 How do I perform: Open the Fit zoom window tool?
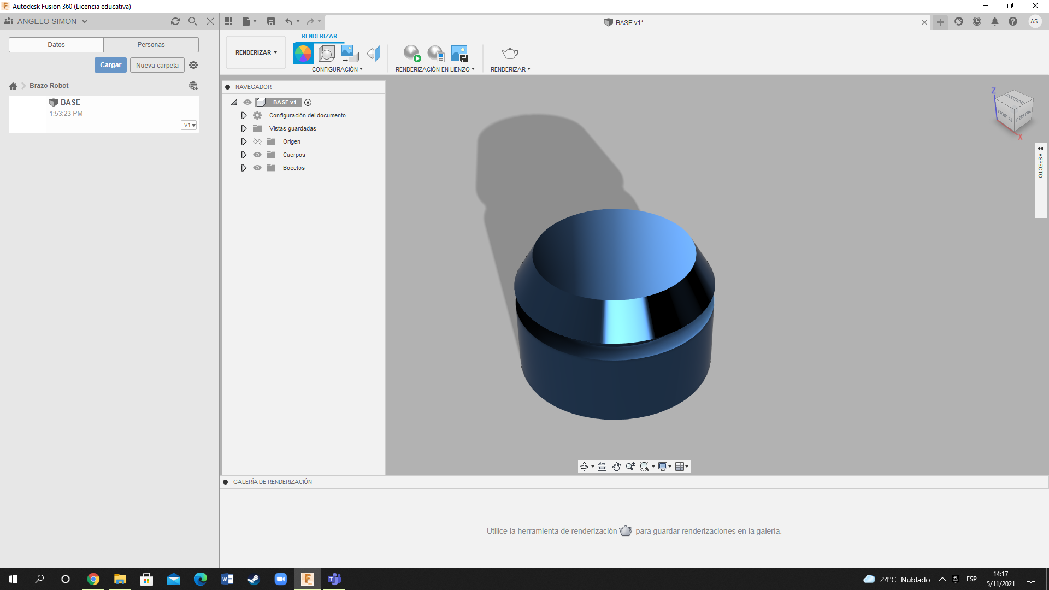(645, 467)
